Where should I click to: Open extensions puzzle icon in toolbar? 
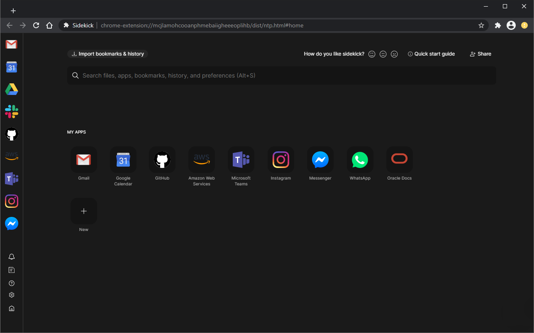click(498, 25)
